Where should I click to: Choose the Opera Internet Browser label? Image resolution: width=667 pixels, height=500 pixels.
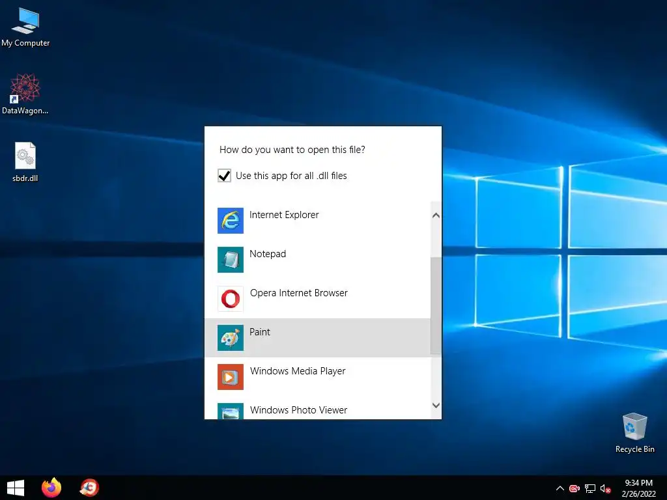pos(298,293)
